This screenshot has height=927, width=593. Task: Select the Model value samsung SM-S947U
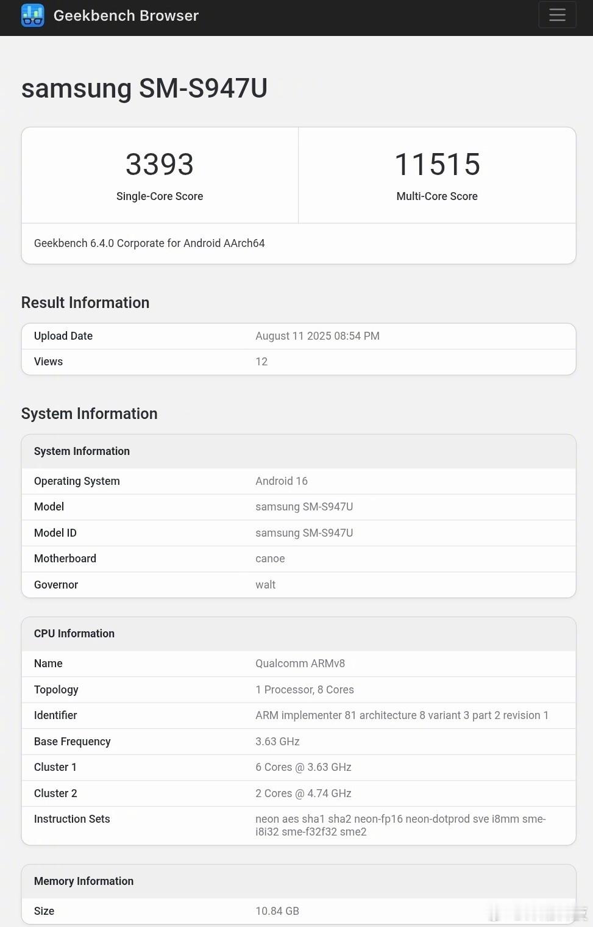(x=304, y=507)
